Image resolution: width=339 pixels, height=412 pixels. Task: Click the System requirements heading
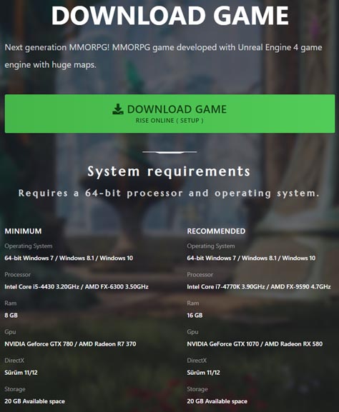(169, 171)
